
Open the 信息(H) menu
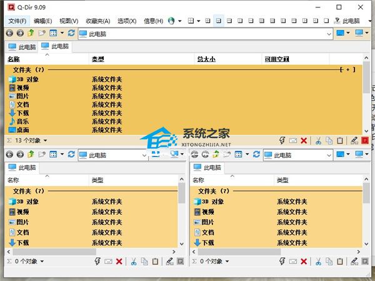[153, 21]
